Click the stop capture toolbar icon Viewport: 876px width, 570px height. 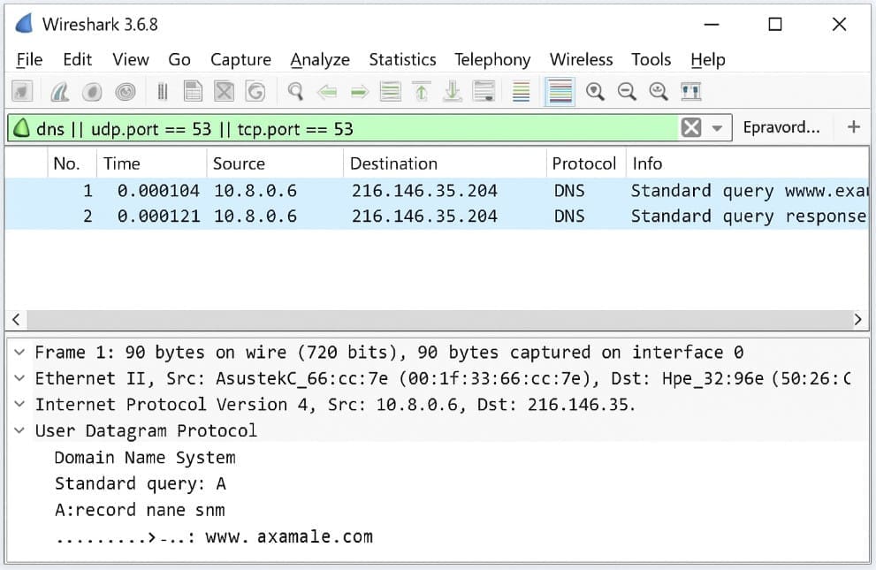point(92,92)
